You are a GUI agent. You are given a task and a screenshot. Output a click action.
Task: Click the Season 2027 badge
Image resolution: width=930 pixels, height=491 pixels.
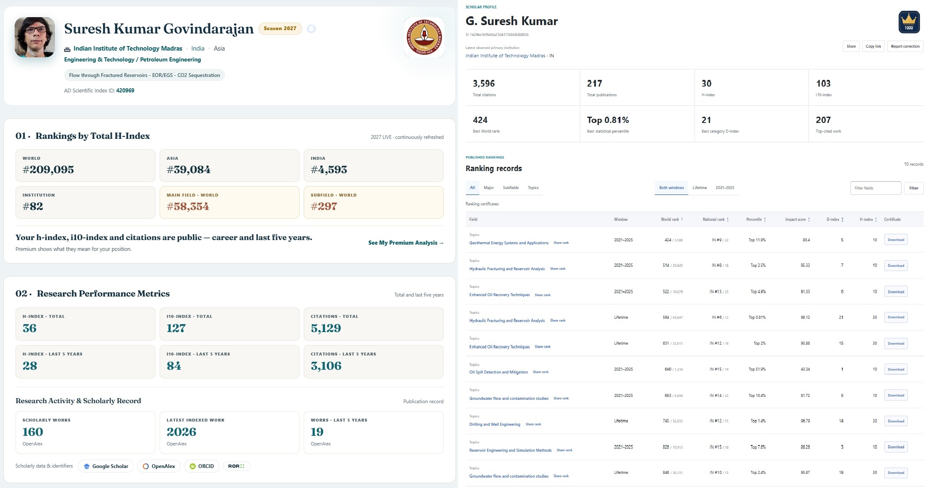[280, 28]
